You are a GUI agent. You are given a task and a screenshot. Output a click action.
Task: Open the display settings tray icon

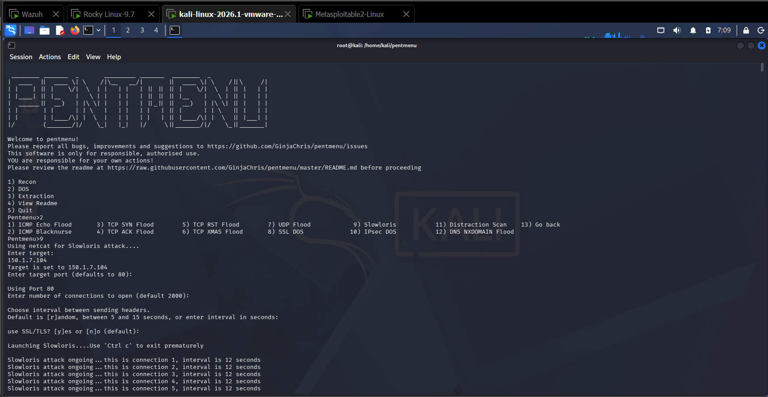pyautogui.click(x=661, y=30)
